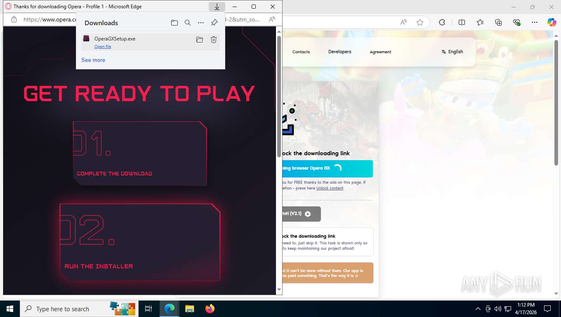Open volume control in system tray
Viewport: 561px width, 317px height.
click(498, 309)
